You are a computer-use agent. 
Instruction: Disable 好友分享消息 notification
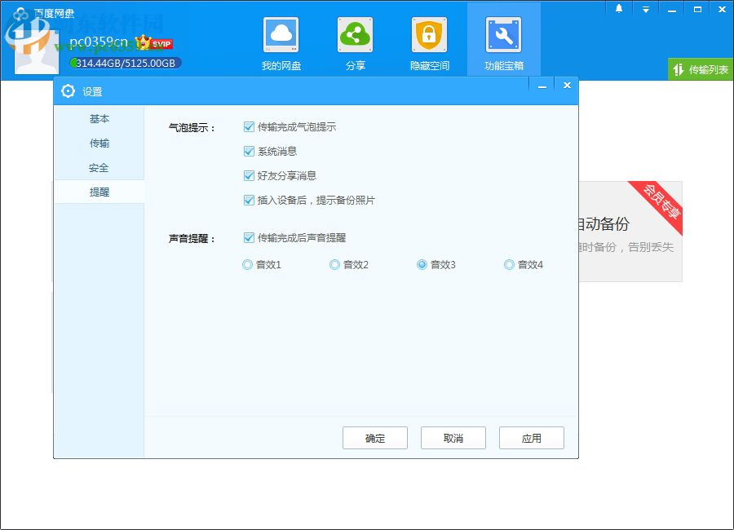[x=249, y=175]
